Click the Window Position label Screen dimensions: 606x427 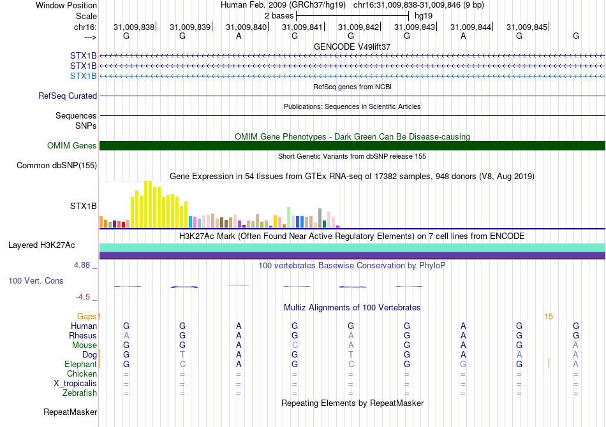point(66,5)
